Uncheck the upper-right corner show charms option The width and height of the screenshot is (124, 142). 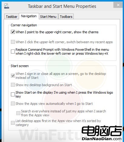13,32
